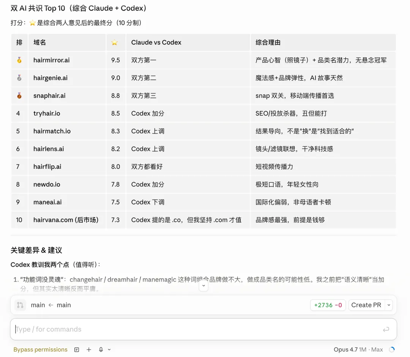The width and height of the screenshot is (410, 357).
Task: Open the +2736 -0 diff changes button
Action: coord(328,305)
